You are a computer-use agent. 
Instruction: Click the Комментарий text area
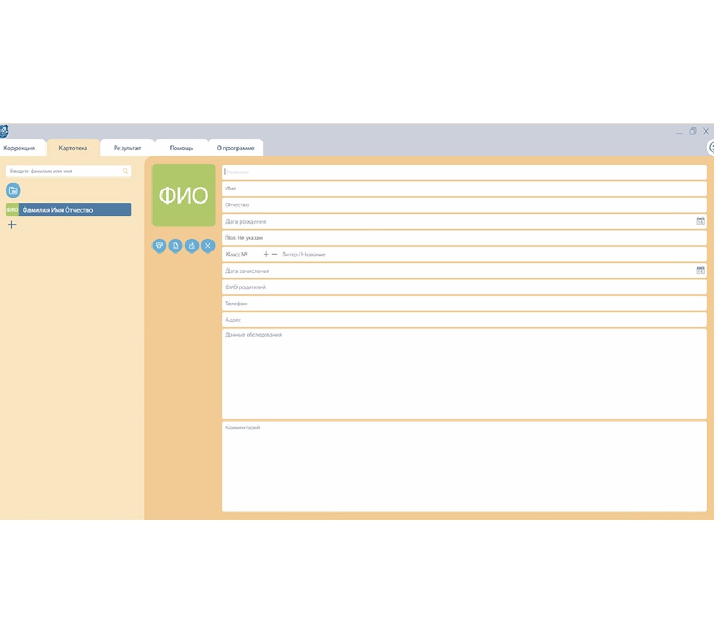coord(464,467)
